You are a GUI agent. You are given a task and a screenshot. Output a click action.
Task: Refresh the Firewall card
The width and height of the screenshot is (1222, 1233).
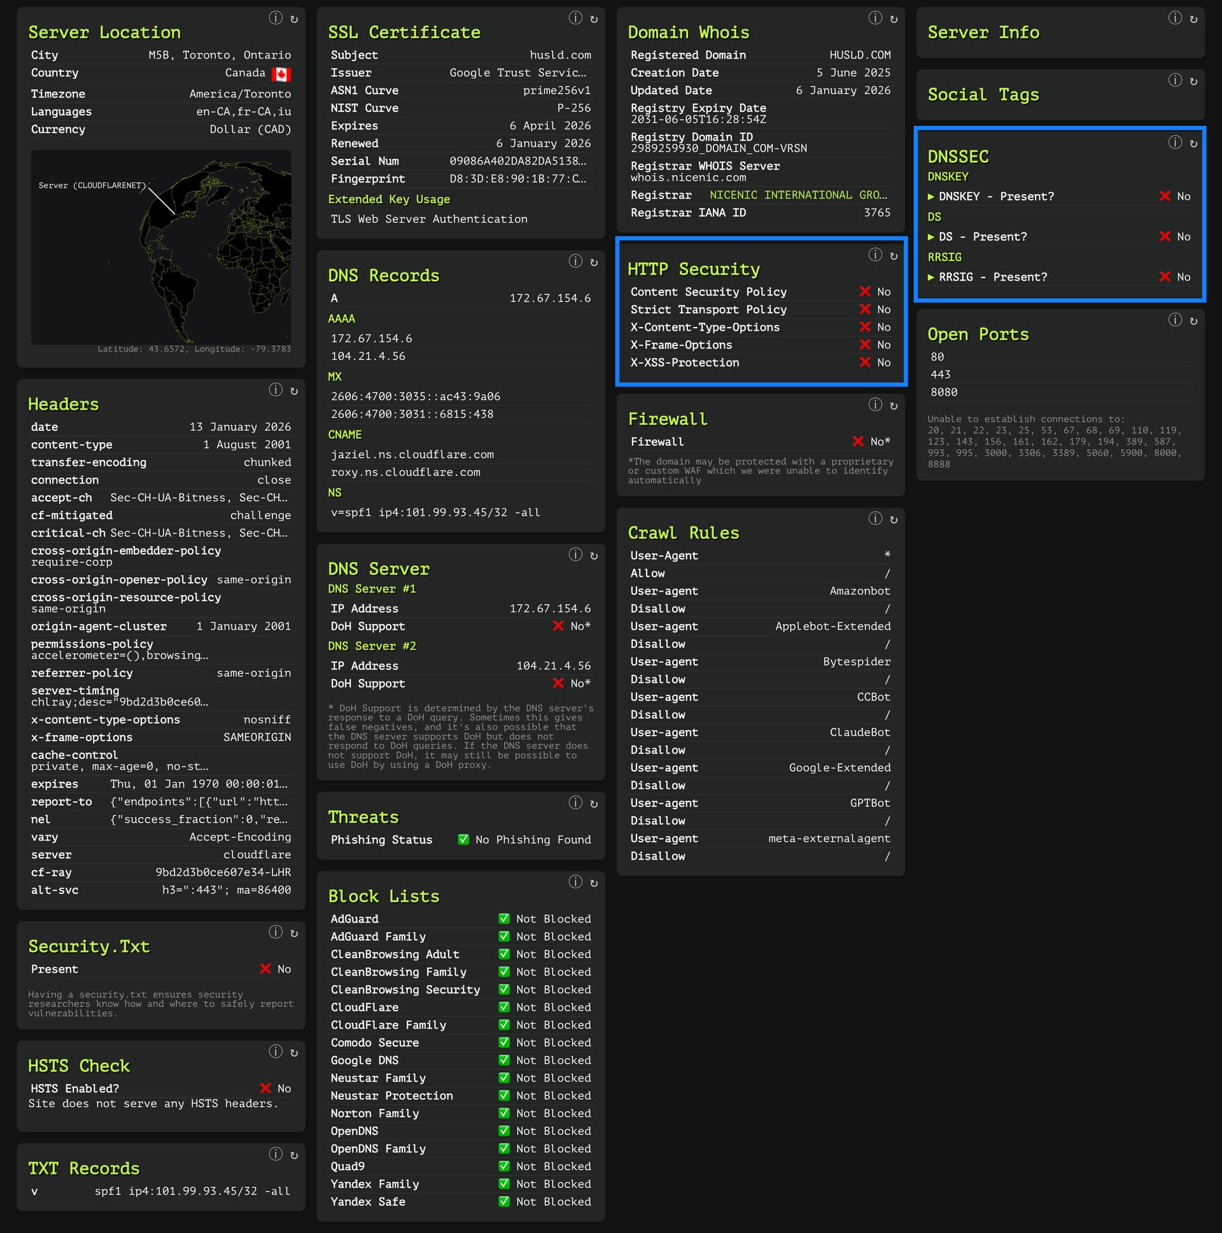click(x=893, y=405)
